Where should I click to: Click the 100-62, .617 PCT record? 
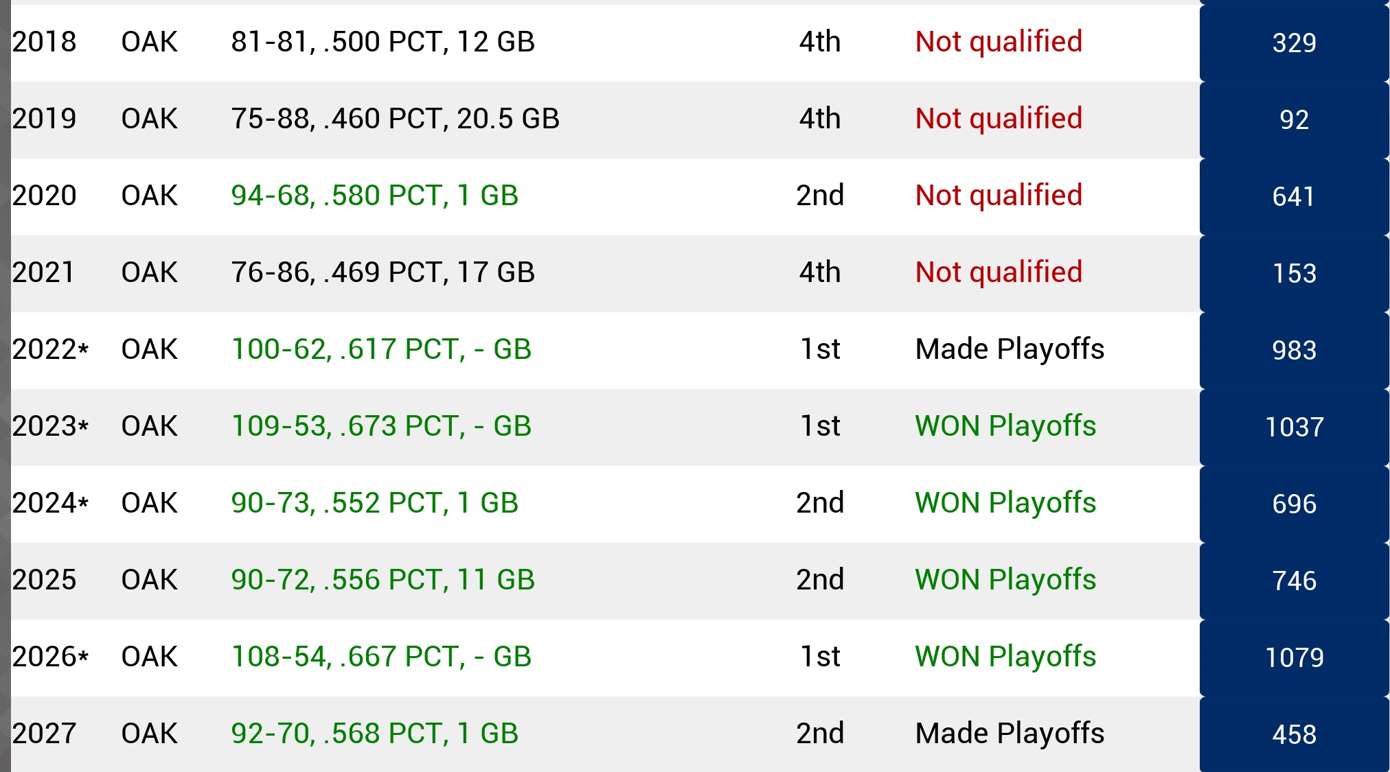tap(381, 349)
